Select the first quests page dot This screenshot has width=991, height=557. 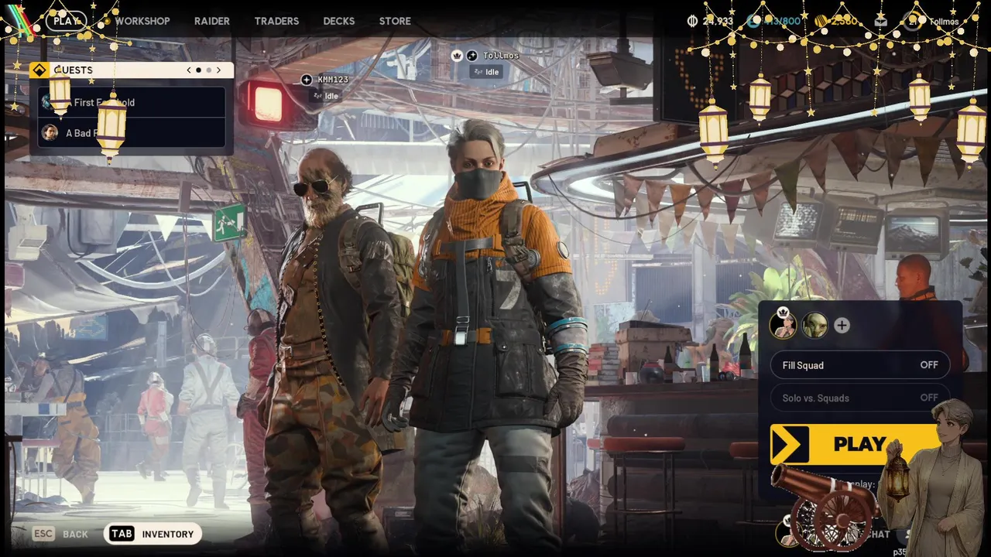click(198, 70)
